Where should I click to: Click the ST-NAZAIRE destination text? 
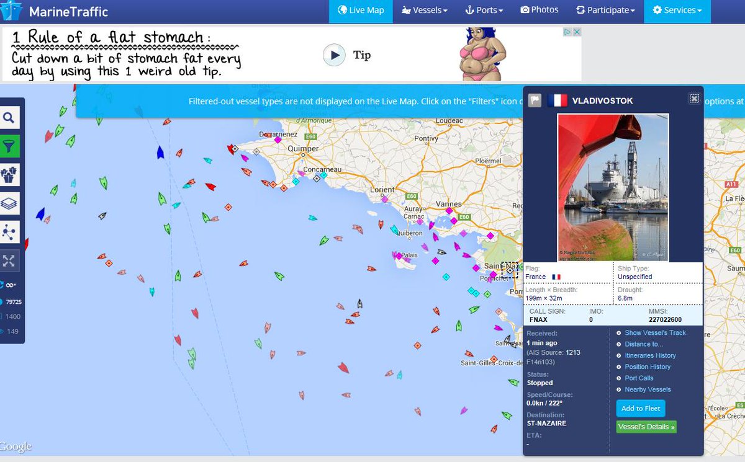(546, 424)
